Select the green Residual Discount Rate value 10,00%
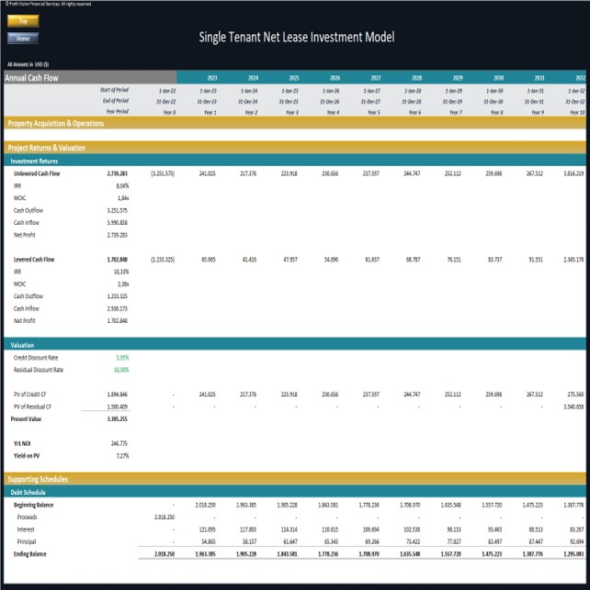 pyautogui.click(x=121, y=370)
